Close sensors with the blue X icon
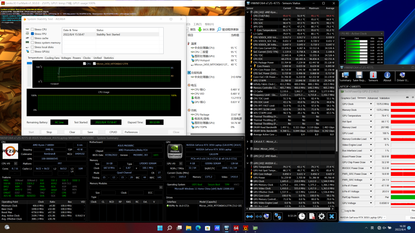 (332, 217)
